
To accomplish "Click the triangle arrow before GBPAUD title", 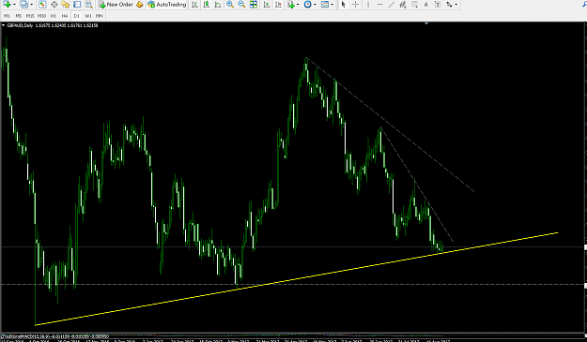I will (x=4, y=25).
